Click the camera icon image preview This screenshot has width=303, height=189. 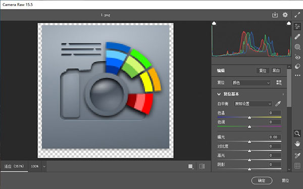click(106, 90)
